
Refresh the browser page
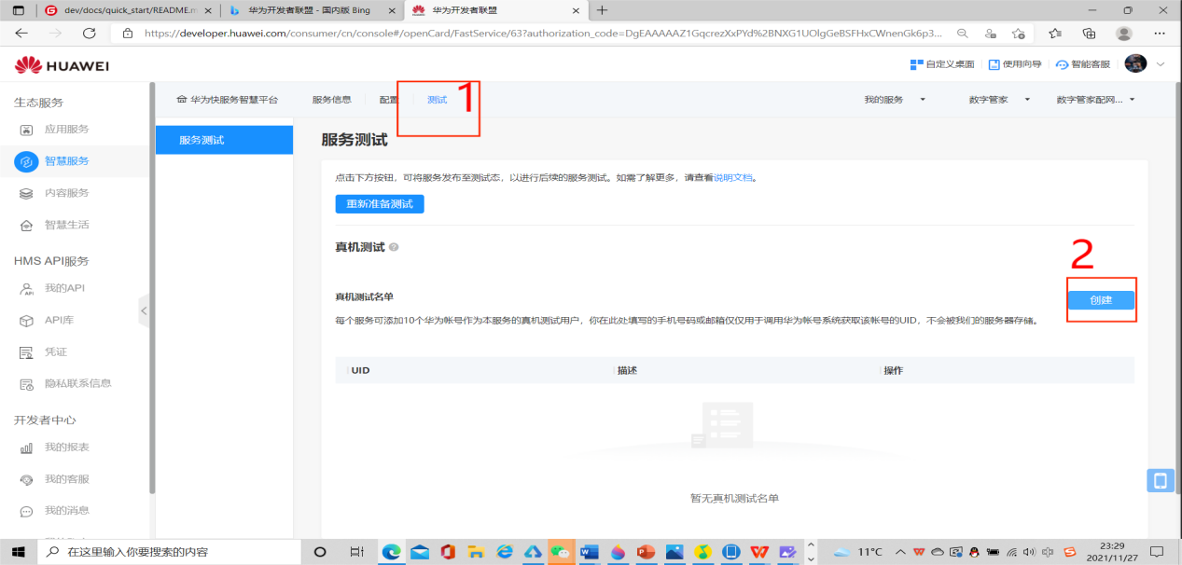[x=90, y=33]
